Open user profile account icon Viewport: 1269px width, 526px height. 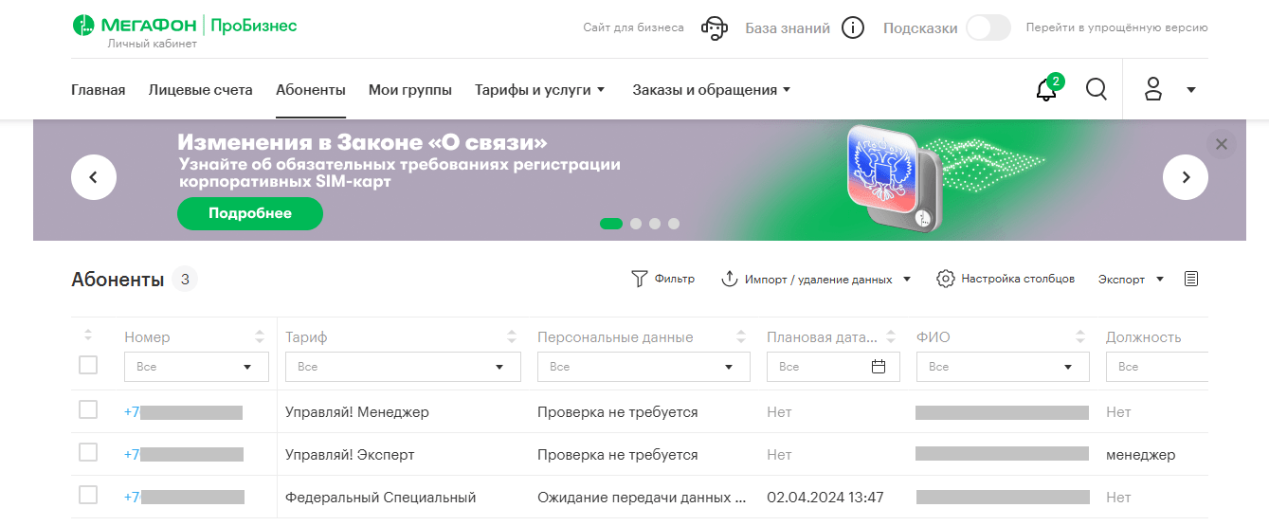1153,90
